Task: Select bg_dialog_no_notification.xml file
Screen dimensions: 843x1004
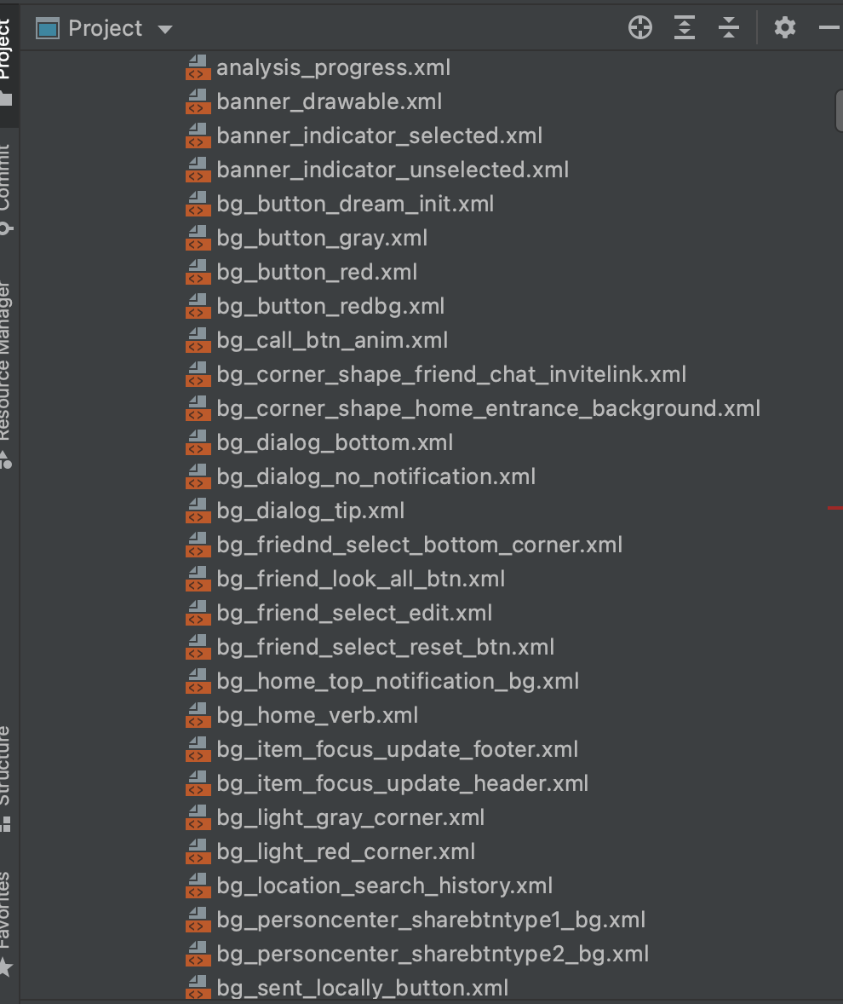Action: click(x=376, y=476)
